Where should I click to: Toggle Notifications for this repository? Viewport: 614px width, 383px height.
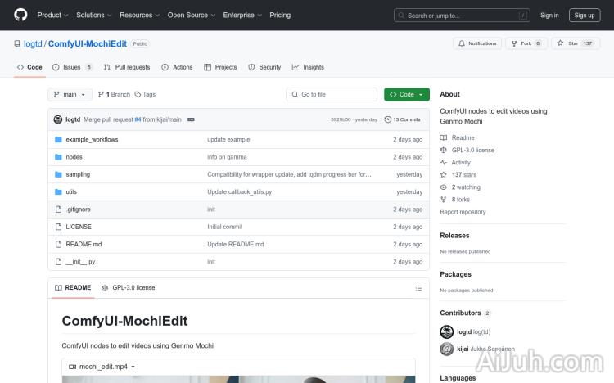click(x=477, y=43)
